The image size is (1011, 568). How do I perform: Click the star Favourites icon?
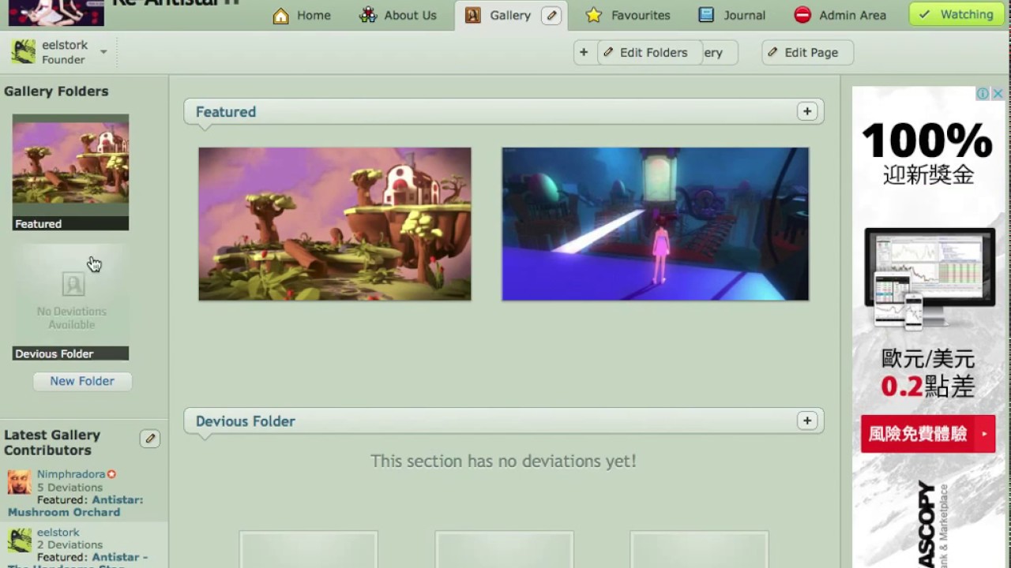click(x=594, y=15)
